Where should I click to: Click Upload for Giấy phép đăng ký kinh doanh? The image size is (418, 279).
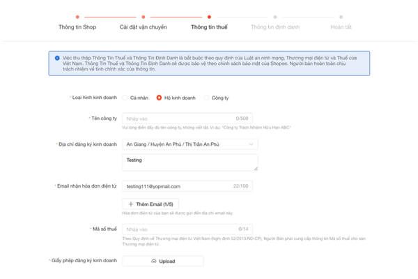163,262
